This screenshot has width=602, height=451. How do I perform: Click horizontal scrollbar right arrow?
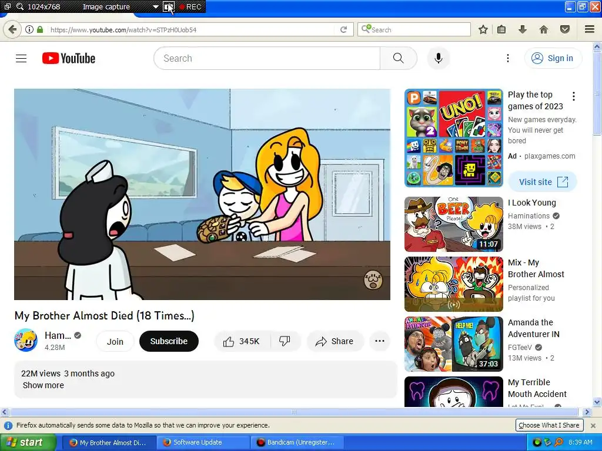587,412
